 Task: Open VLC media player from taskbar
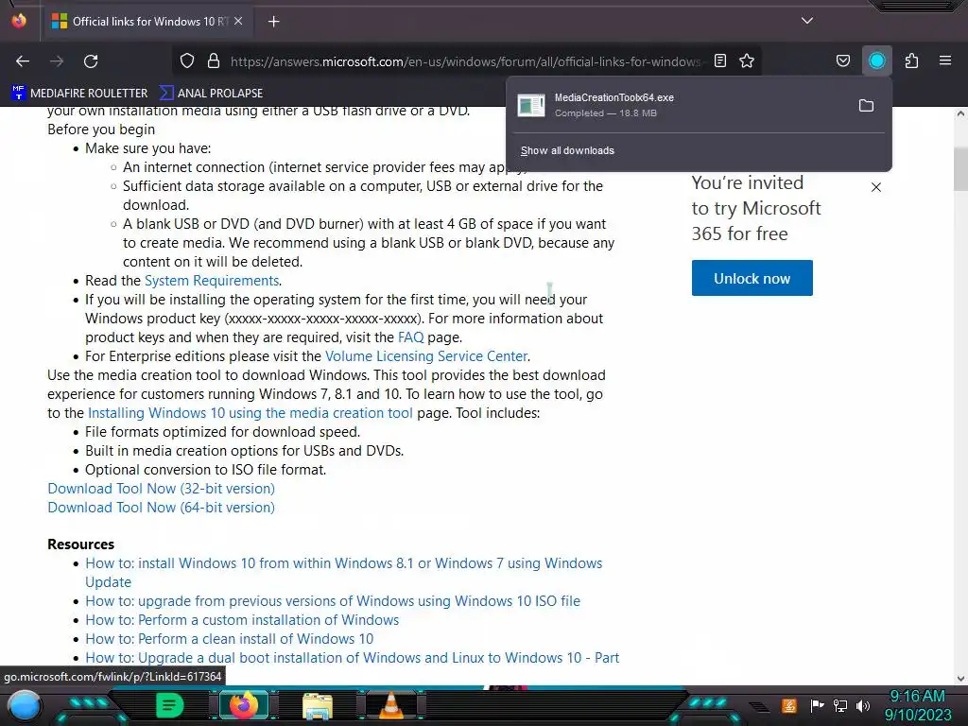pos(391,706)
